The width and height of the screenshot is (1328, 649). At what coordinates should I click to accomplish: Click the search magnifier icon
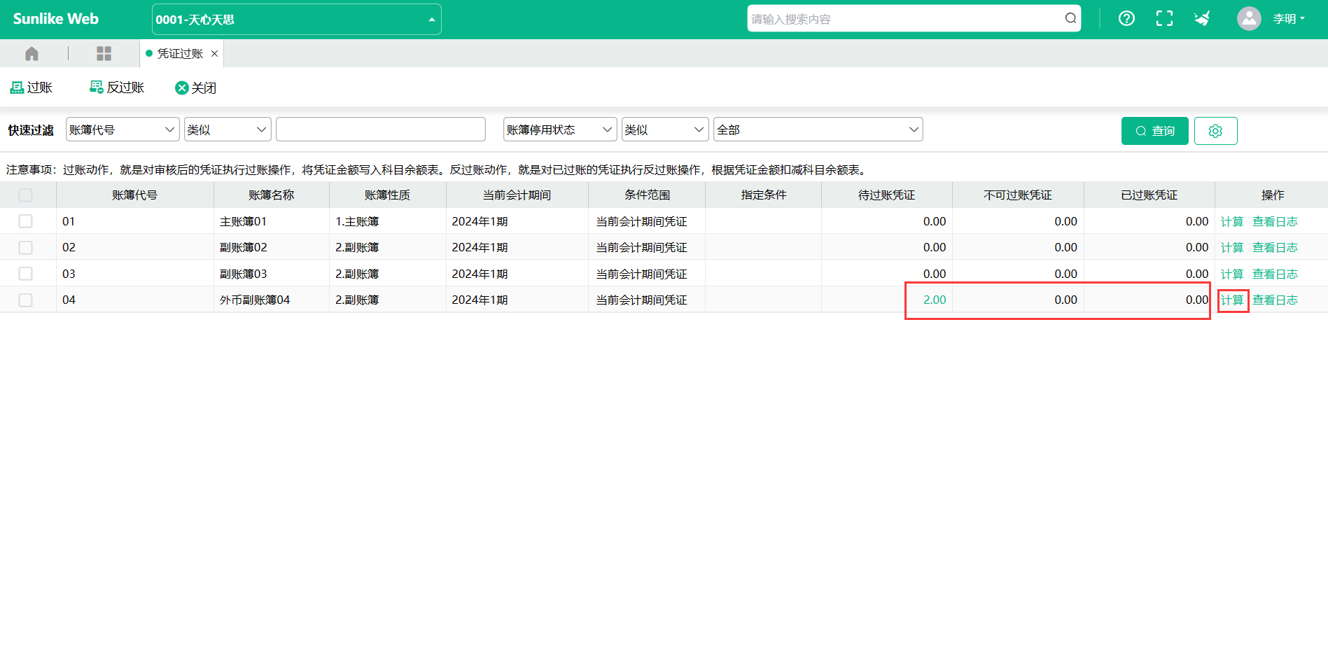(1070, 19)
